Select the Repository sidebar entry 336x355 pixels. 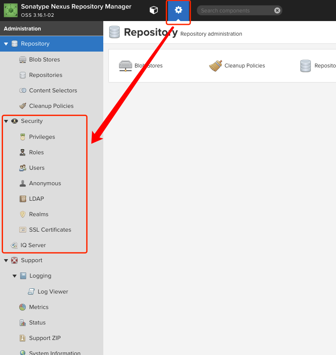click(x=51, y=44)
